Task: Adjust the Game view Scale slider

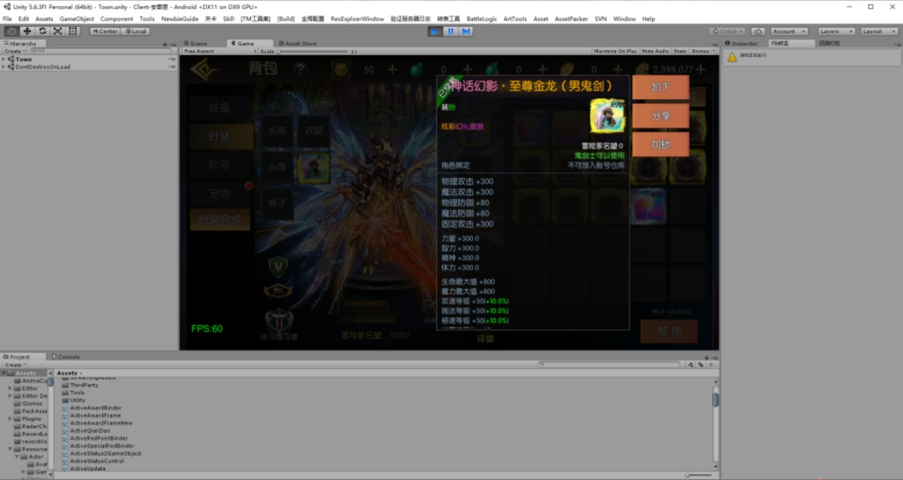Action: pyautogui.click(x=279, y=51)
